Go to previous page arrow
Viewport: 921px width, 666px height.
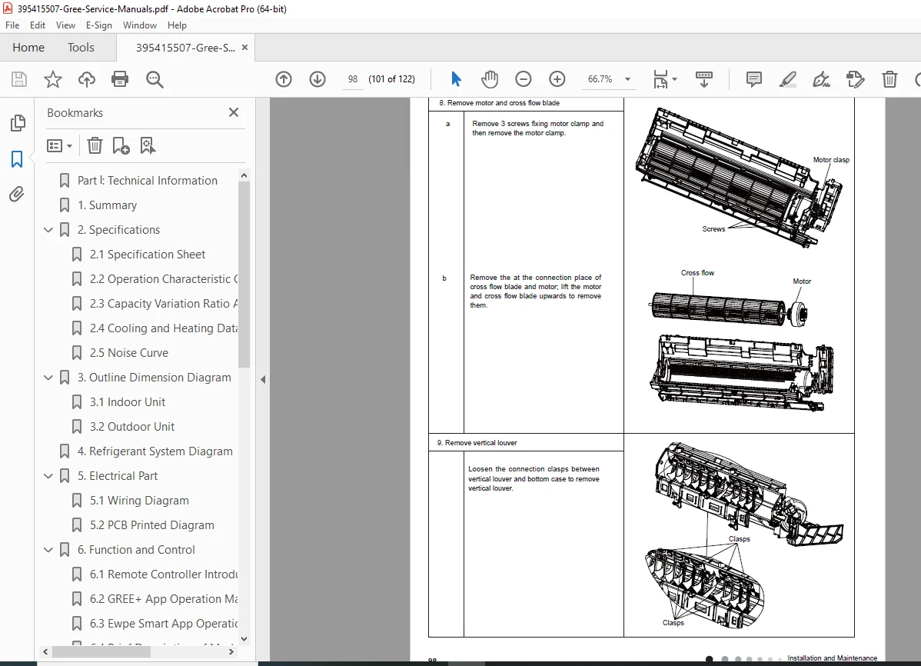click(x=284, y=79)
